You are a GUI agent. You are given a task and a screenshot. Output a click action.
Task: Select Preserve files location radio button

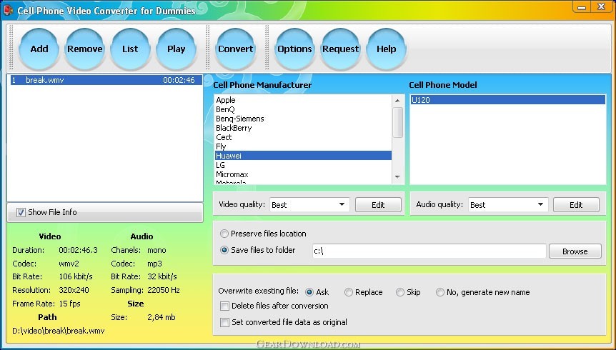(224, 234)
